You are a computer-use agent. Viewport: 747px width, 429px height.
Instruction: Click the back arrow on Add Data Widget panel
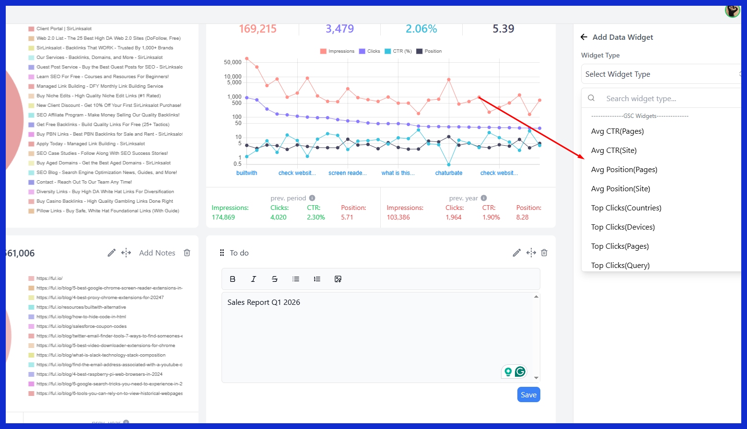pos(584,37)
